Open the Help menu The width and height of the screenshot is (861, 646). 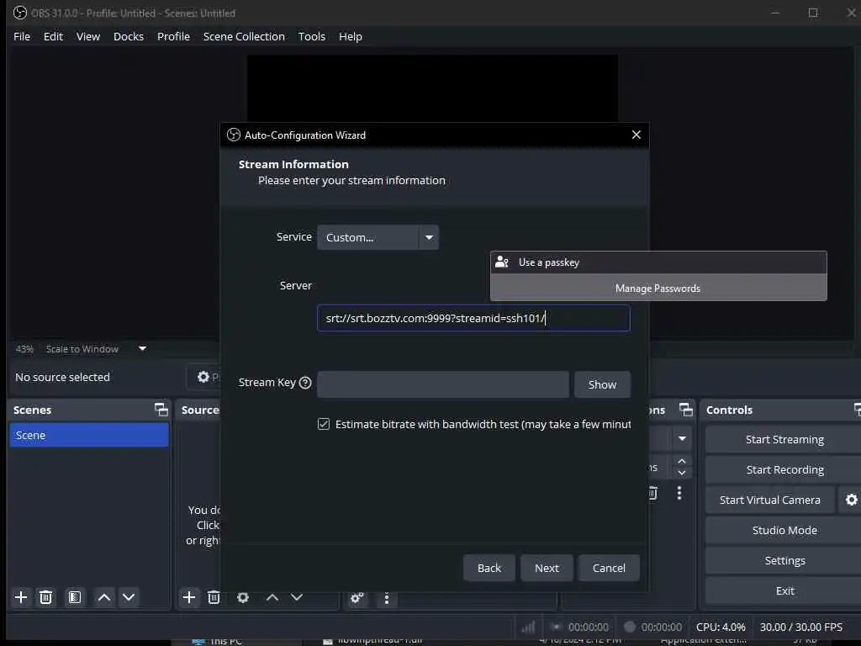(x=351, y=36)
